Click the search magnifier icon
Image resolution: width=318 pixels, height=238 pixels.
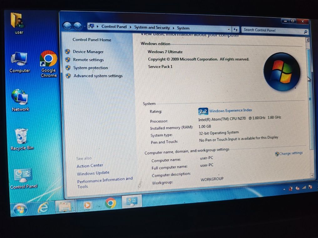(305, 32)
